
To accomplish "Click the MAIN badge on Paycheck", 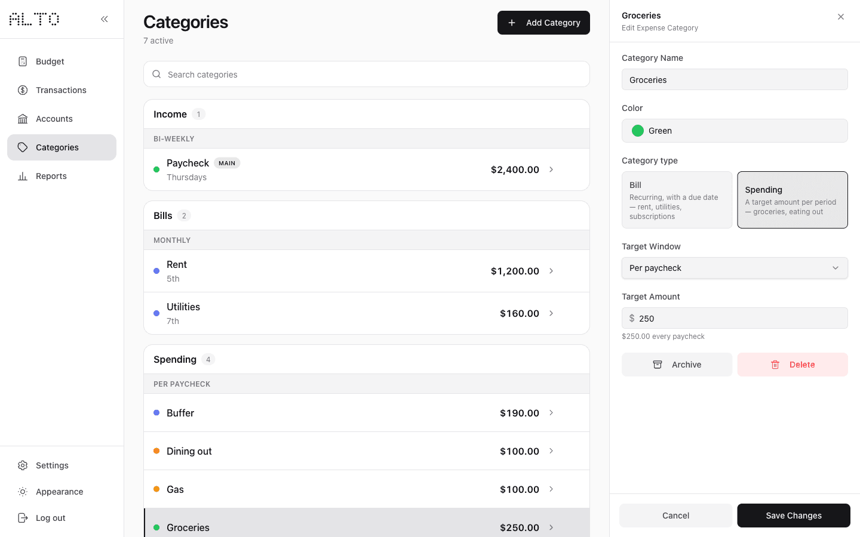I will [x=227, y=163].
